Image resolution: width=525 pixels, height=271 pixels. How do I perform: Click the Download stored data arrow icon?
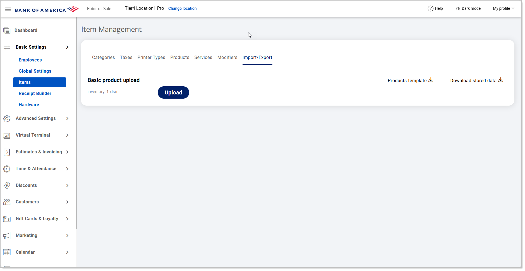click(501, 80)
